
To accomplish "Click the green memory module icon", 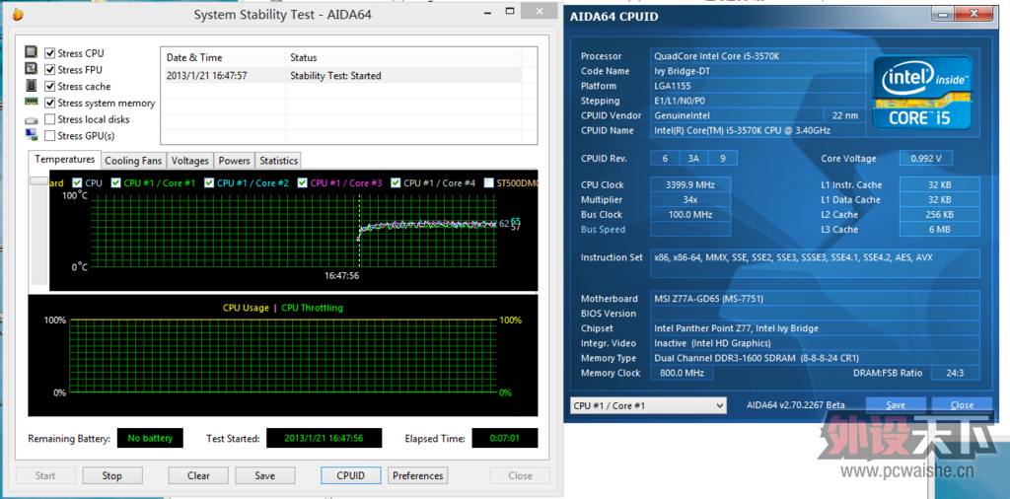I will coord(31,102).
